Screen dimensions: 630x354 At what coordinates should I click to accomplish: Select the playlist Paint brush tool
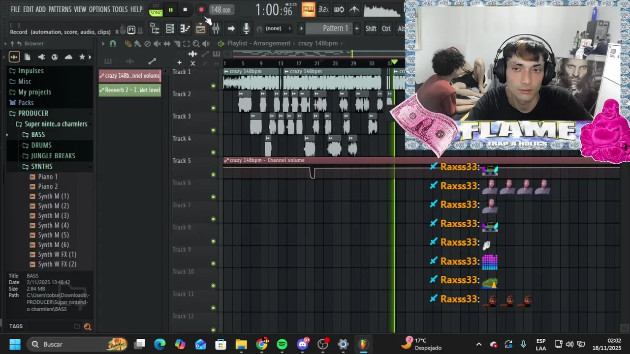pos(137,44)
